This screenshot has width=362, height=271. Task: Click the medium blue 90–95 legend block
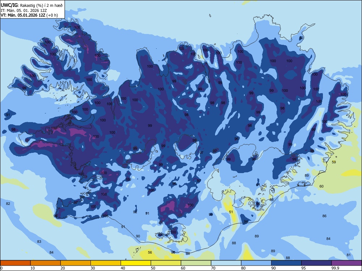click(x=286, y=263)
